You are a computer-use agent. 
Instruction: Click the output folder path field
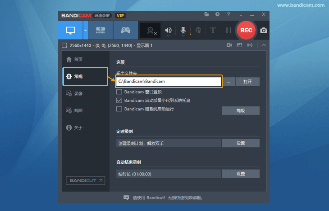(x=169, y=81)
